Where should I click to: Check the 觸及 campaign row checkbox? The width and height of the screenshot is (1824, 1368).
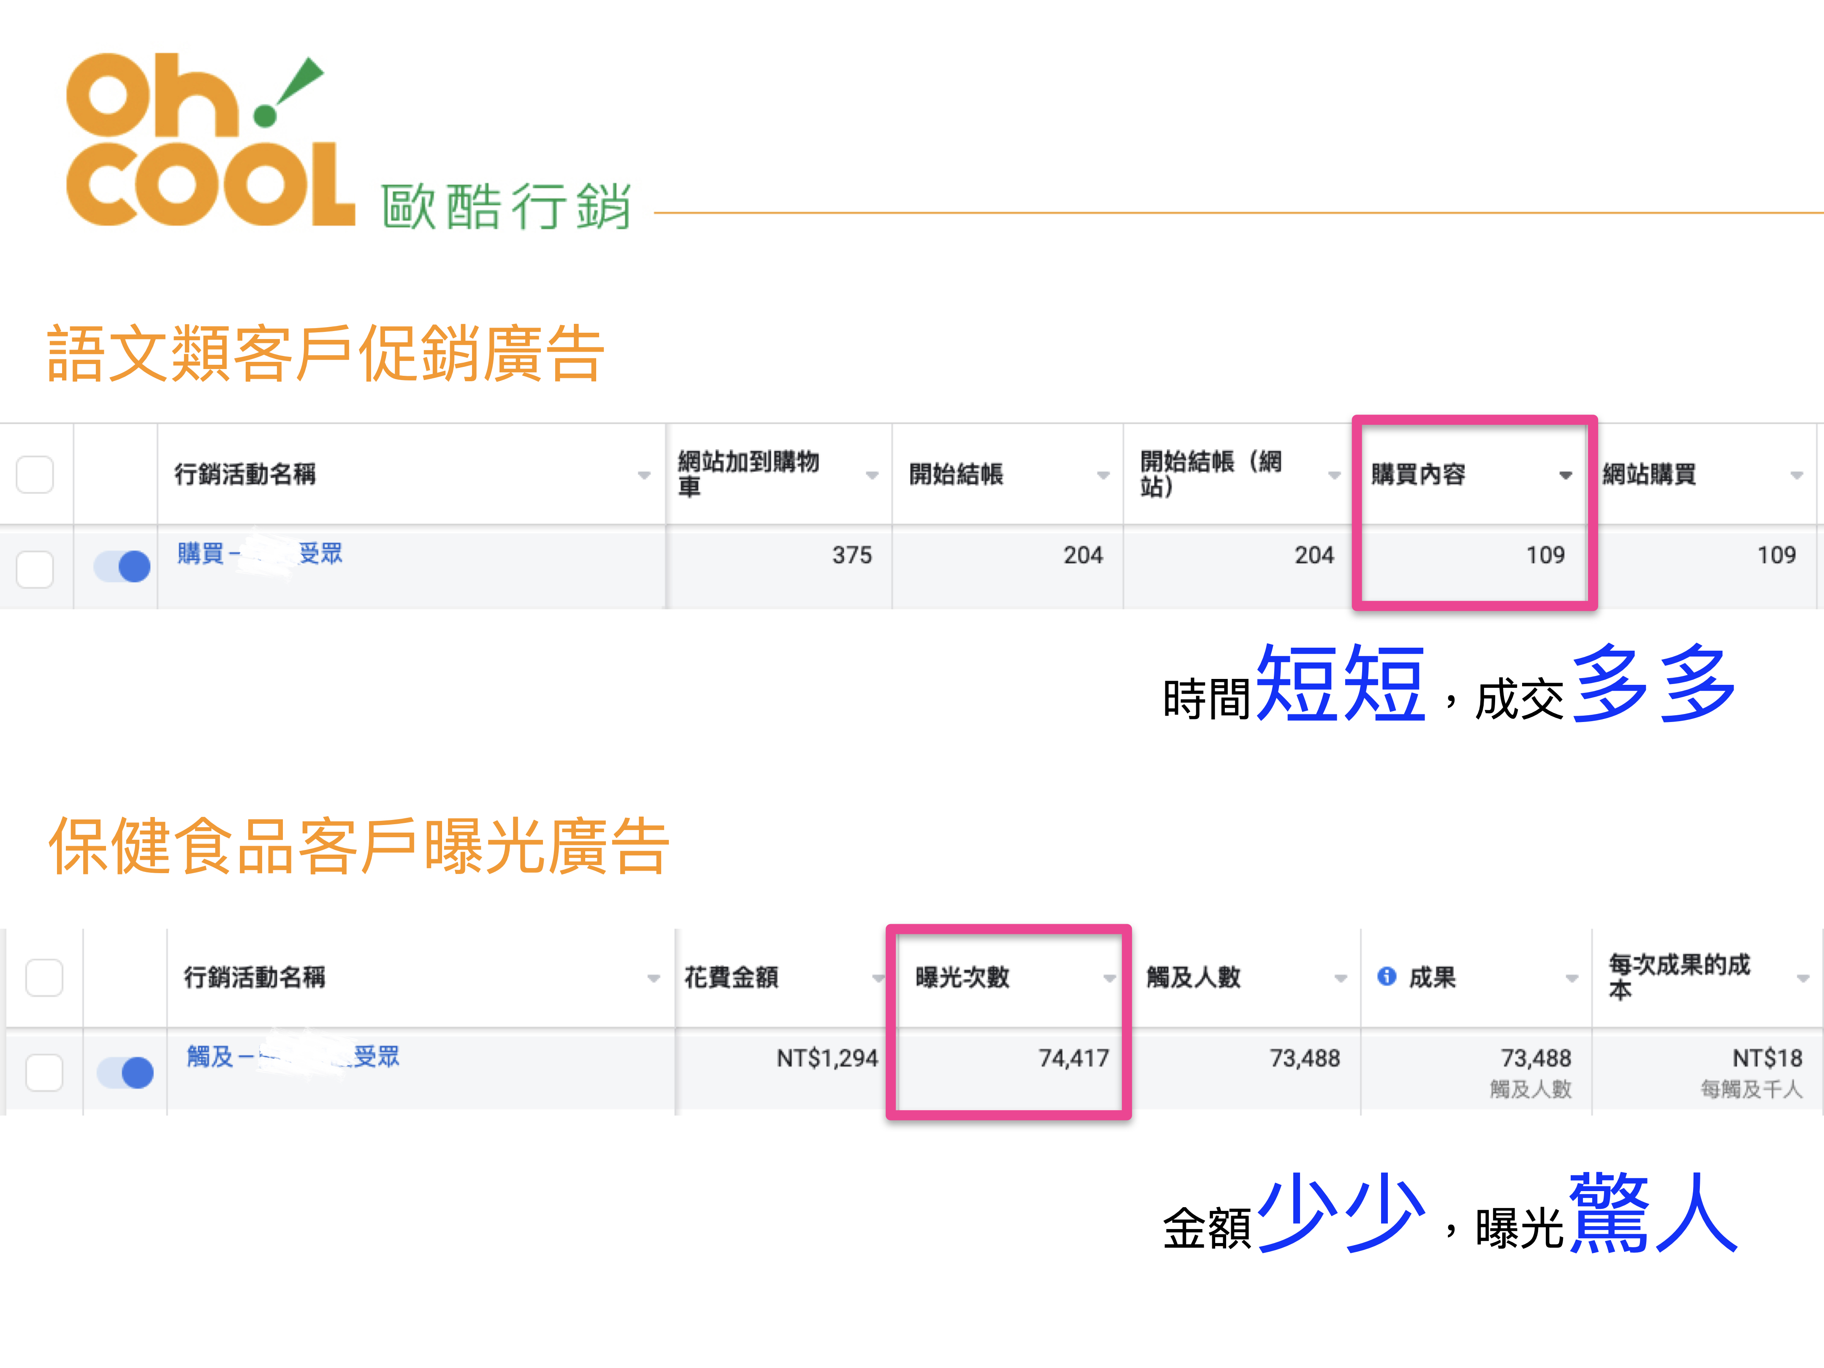point(44,1073)
